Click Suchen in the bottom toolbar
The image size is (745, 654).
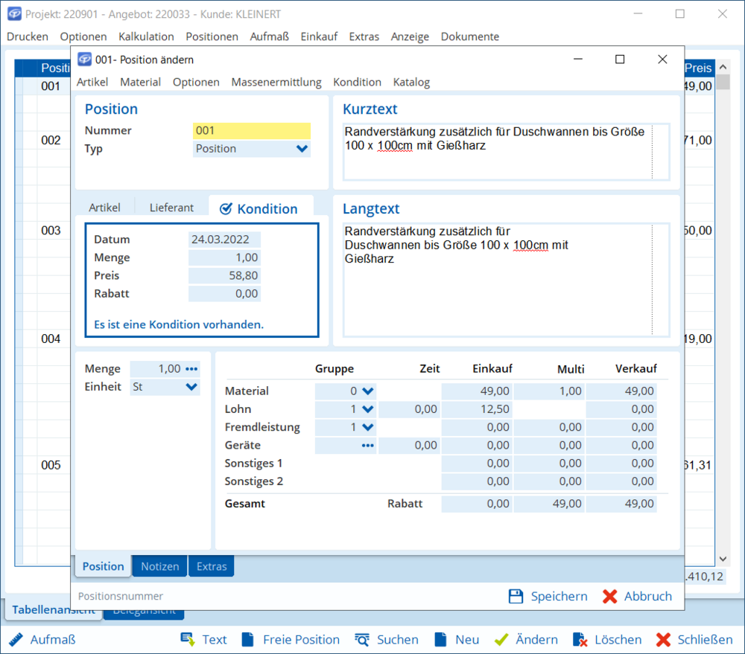tap(398, 639)
